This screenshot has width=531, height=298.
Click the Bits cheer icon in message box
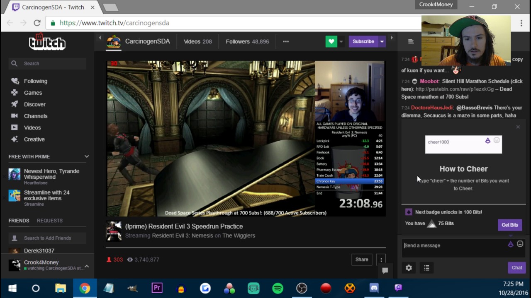(510, 244)
